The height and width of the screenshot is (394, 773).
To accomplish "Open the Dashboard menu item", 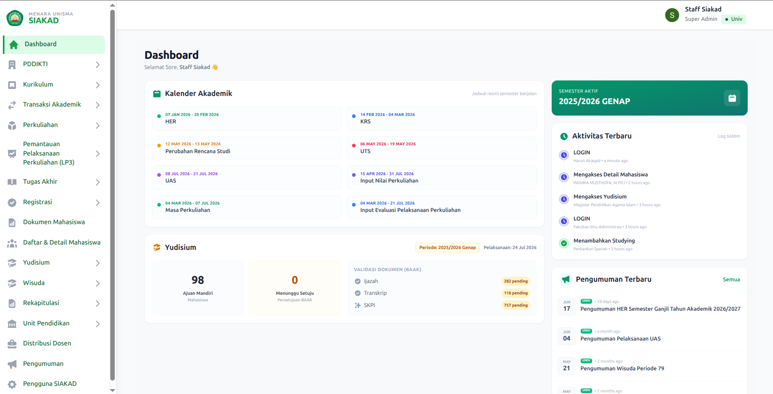I will (x=54, y=45).
